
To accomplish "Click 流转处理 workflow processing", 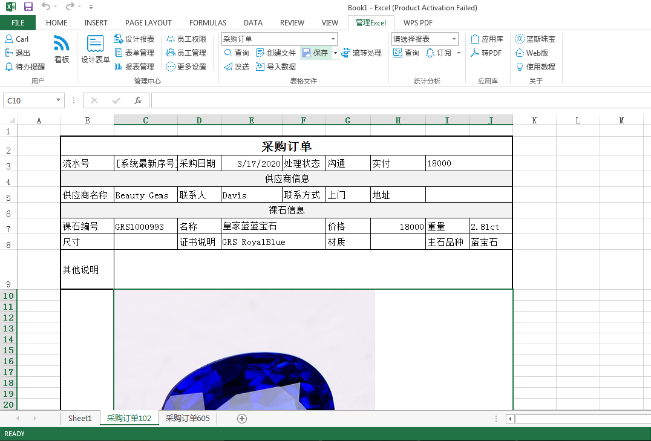I will tap(362, 53).
